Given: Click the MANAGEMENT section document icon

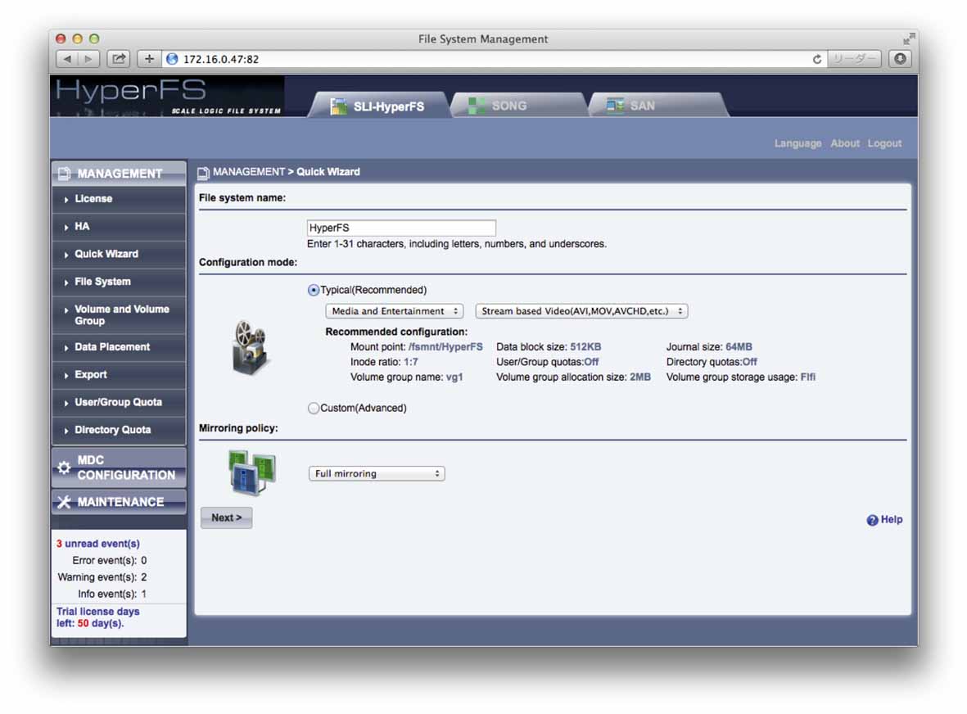Looking at the screenshot, I should coord(64,174).
